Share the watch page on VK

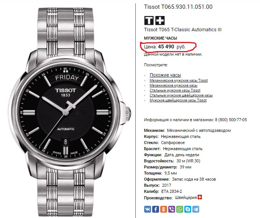[x=148, y=209]
